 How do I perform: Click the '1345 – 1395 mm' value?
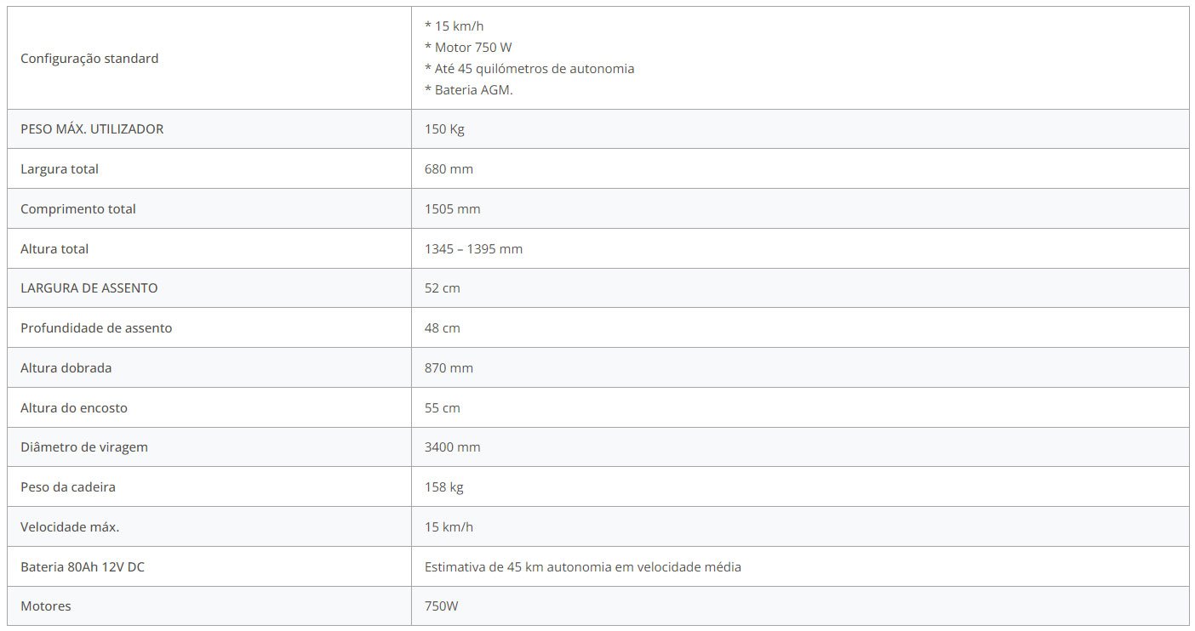tap(473, 249)
